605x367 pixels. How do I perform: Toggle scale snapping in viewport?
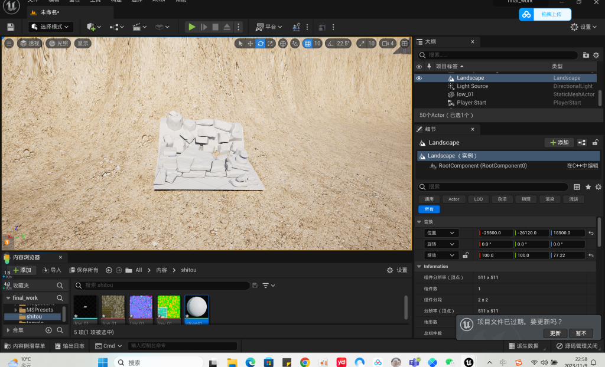362,44
